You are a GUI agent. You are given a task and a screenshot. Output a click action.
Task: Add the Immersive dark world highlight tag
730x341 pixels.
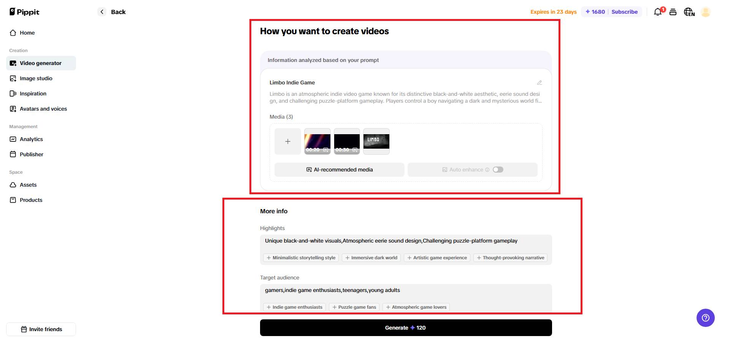371,258
